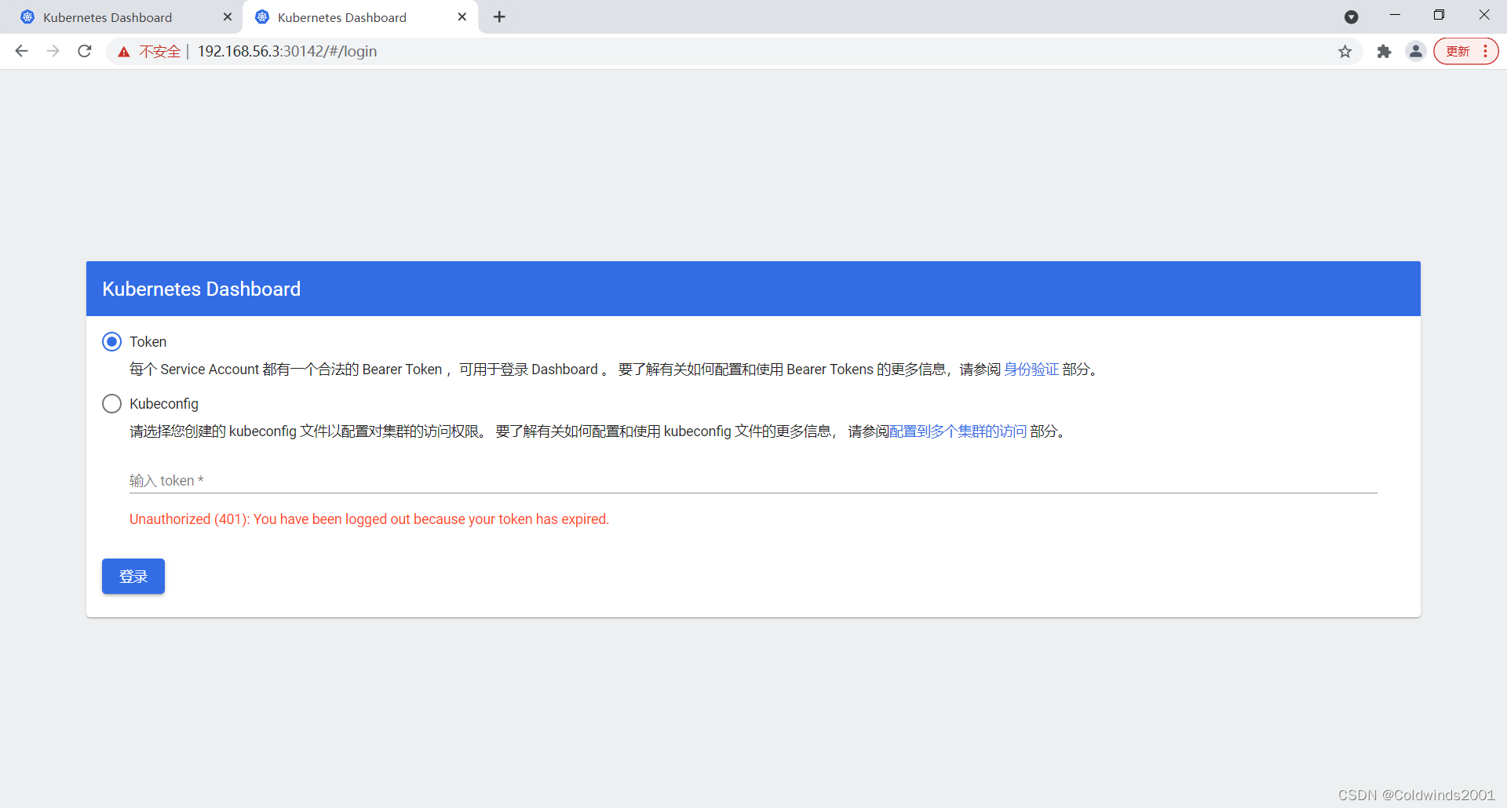Close the second Kubernetes Dashboard tab

tap(462, 16)
